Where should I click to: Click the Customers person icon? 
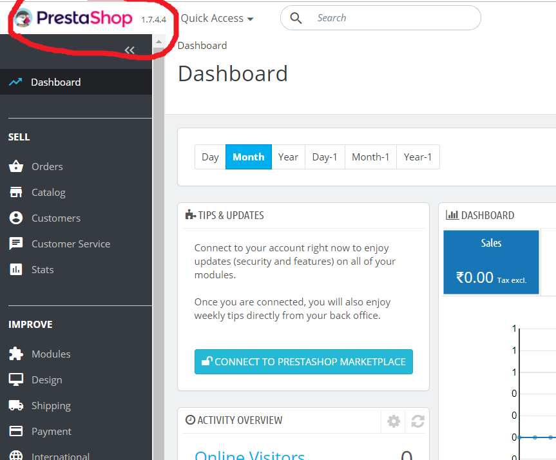coord(16,218)
